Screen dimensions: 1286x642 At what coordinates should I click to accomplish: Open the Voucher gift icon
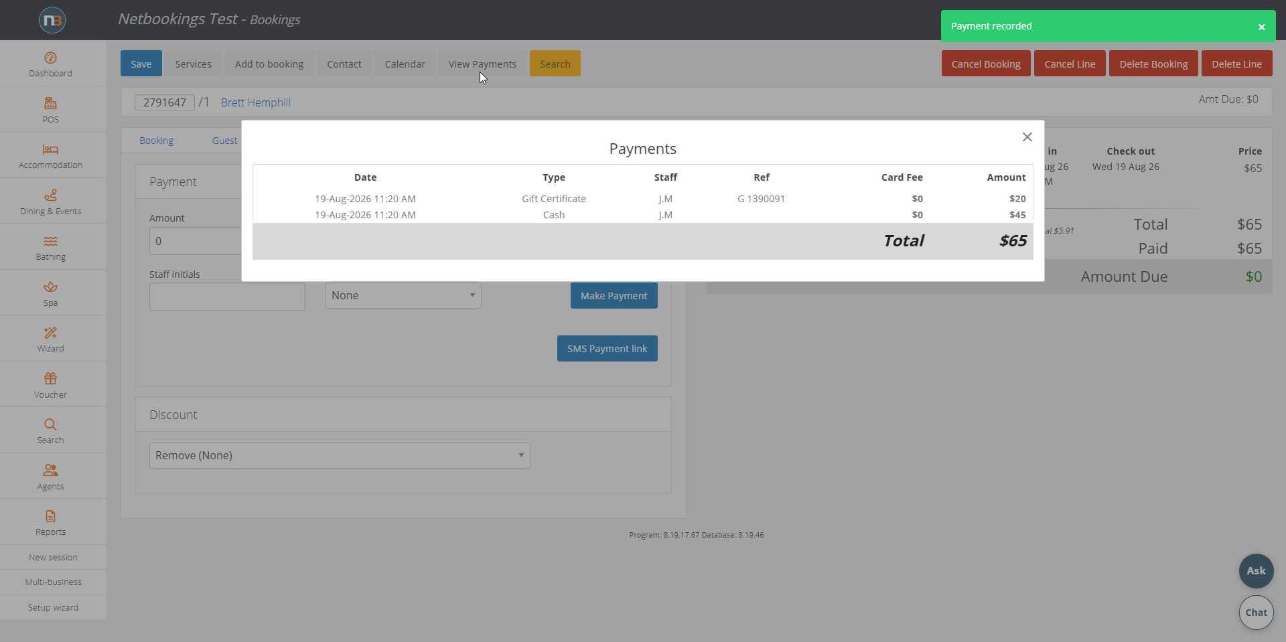[50, 378]
